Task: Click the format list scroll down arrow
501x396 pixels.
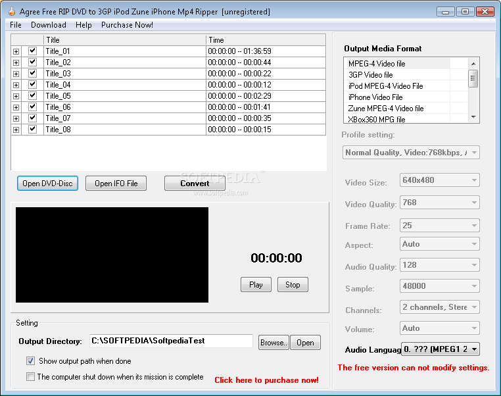Action: tap(473, 117)
